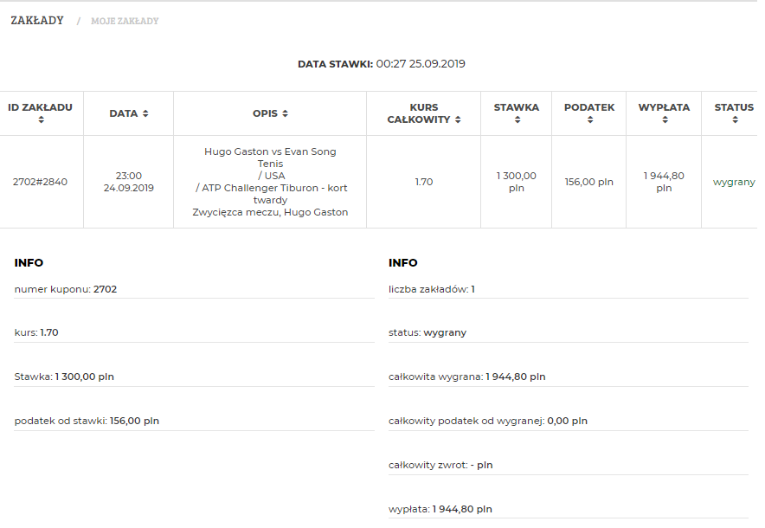The image size is (765, 528).
Task: Click the 23:00 24.09.2019 date cell
Action: coord(129,182)
